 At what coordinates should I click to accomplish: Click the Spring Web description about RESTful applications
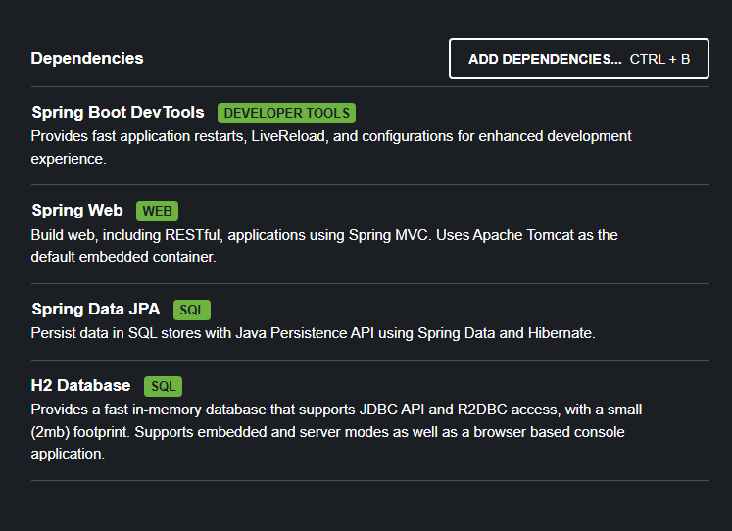[x=324, y=246]
